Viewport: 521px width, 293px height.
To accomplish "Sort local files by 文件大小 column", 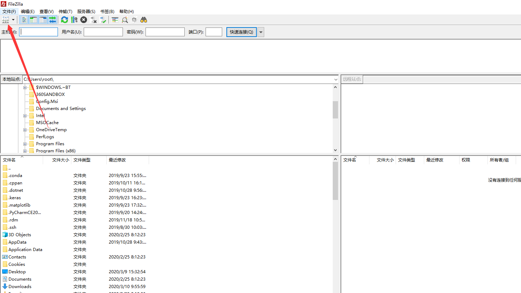I will (x=57, y=160).
